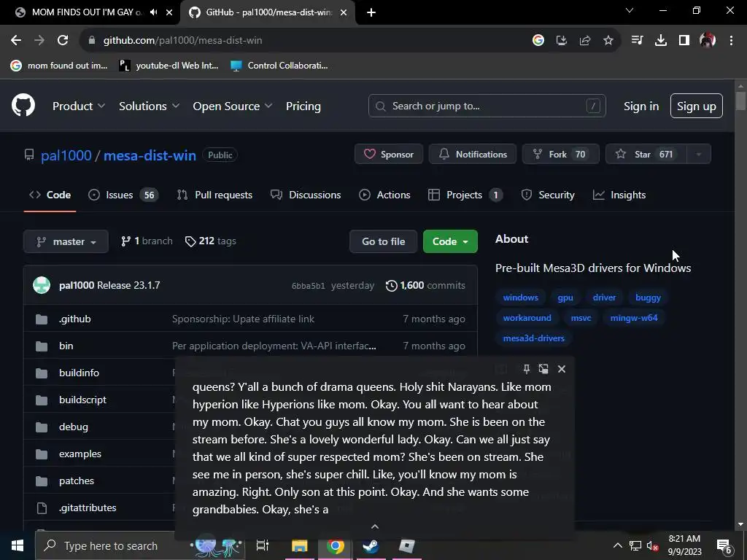Viewport: 747px width, 560px height.
Task: Switch to the Discussions tab
Action: coord(306,195)
